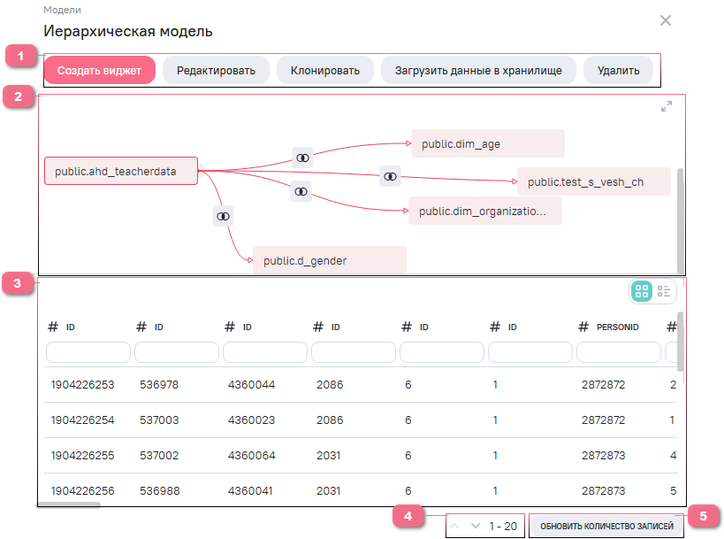Viewport: 724px width, 539px height.
Task: Go to next page of records
Action: pos(476,526)
